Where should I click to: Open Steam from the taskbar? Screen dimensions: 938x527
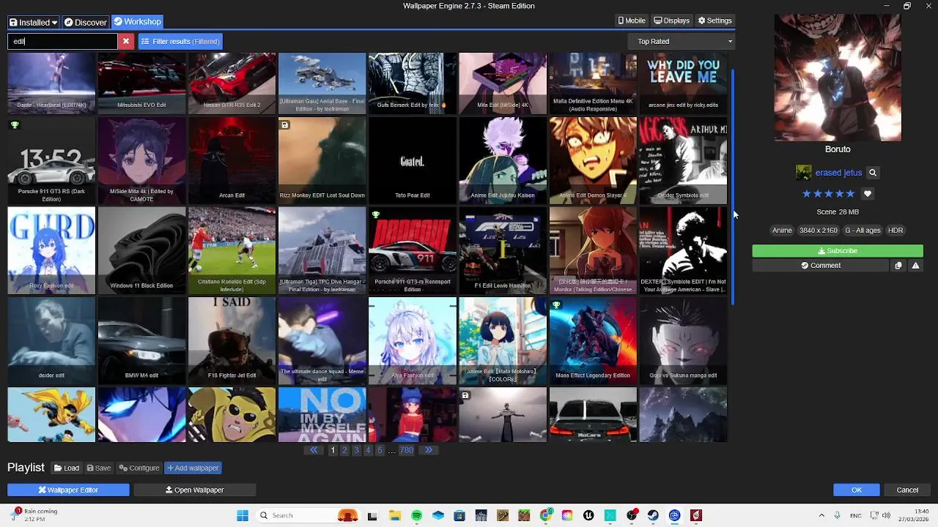(653, 515)
